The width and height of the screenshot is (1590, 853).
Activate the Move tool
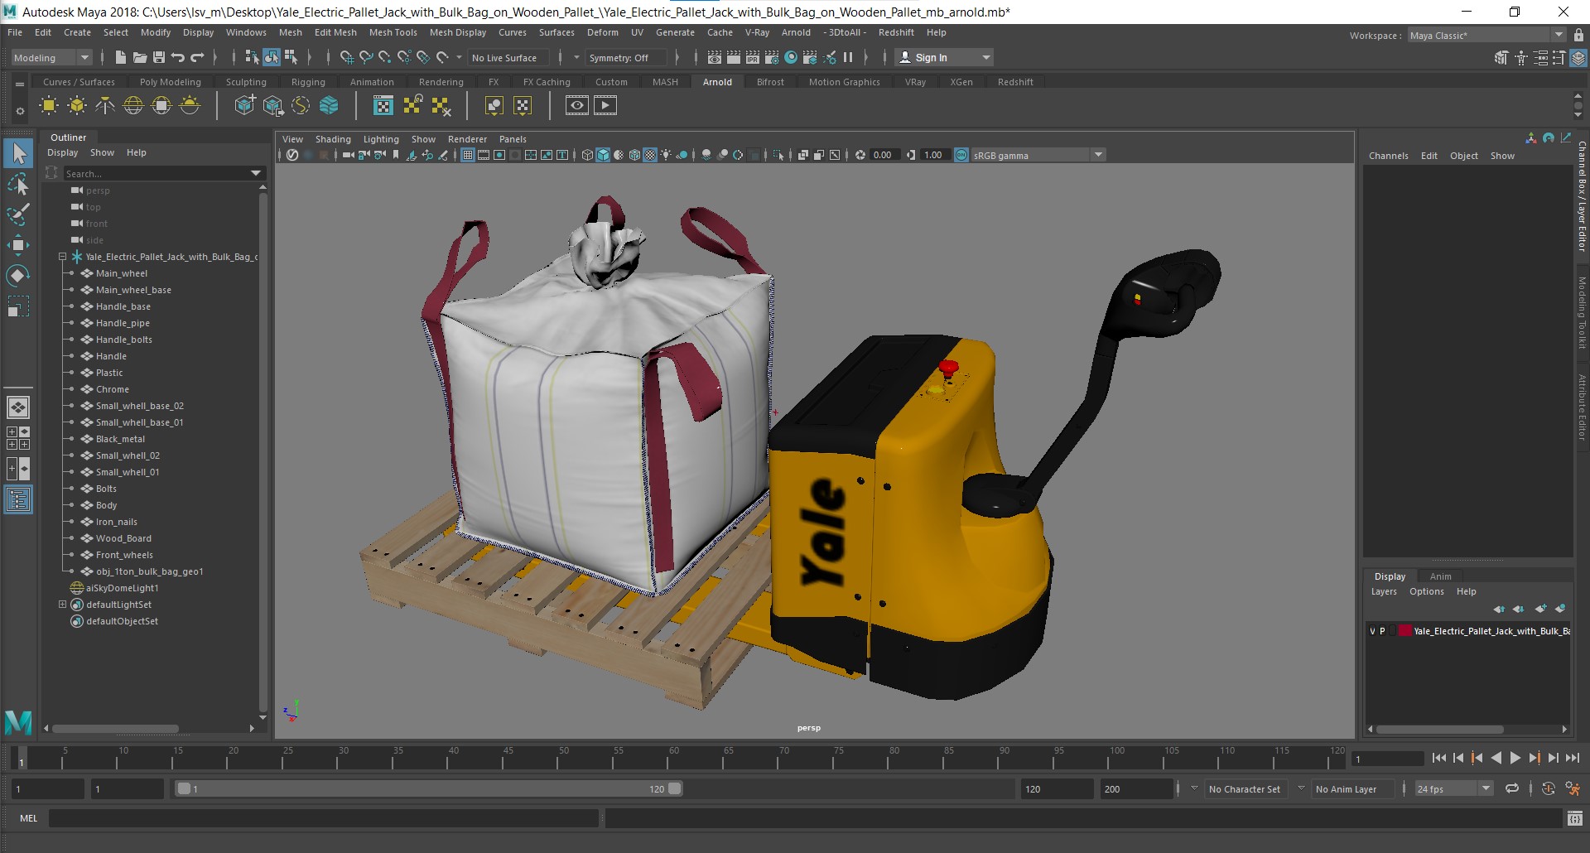pos(18,245)
